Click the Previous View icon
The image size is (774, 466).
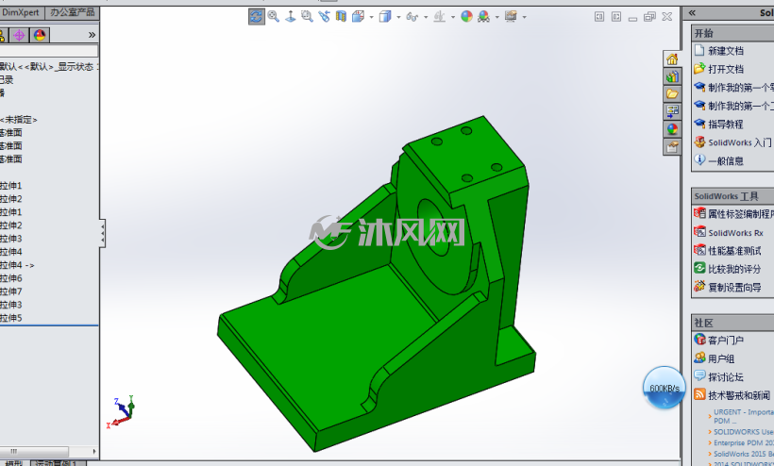click(x=324, y=16)
